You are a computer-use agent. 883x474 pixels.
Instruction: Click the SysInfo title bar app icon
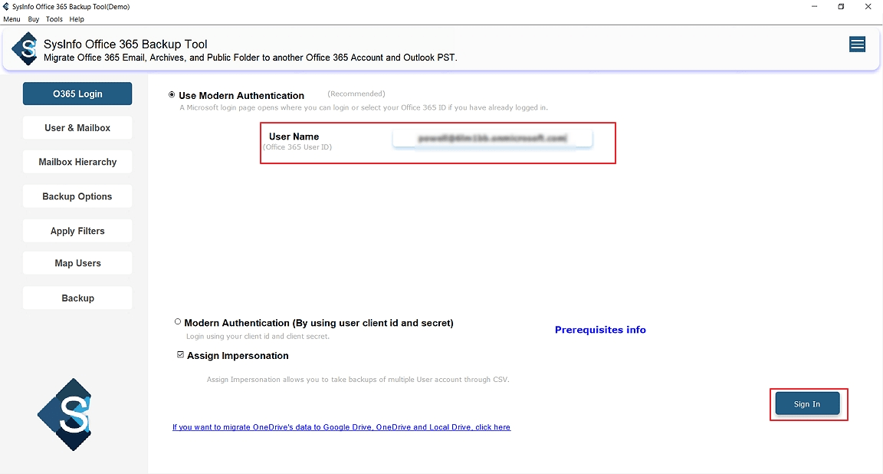click(x=5, y=6)
